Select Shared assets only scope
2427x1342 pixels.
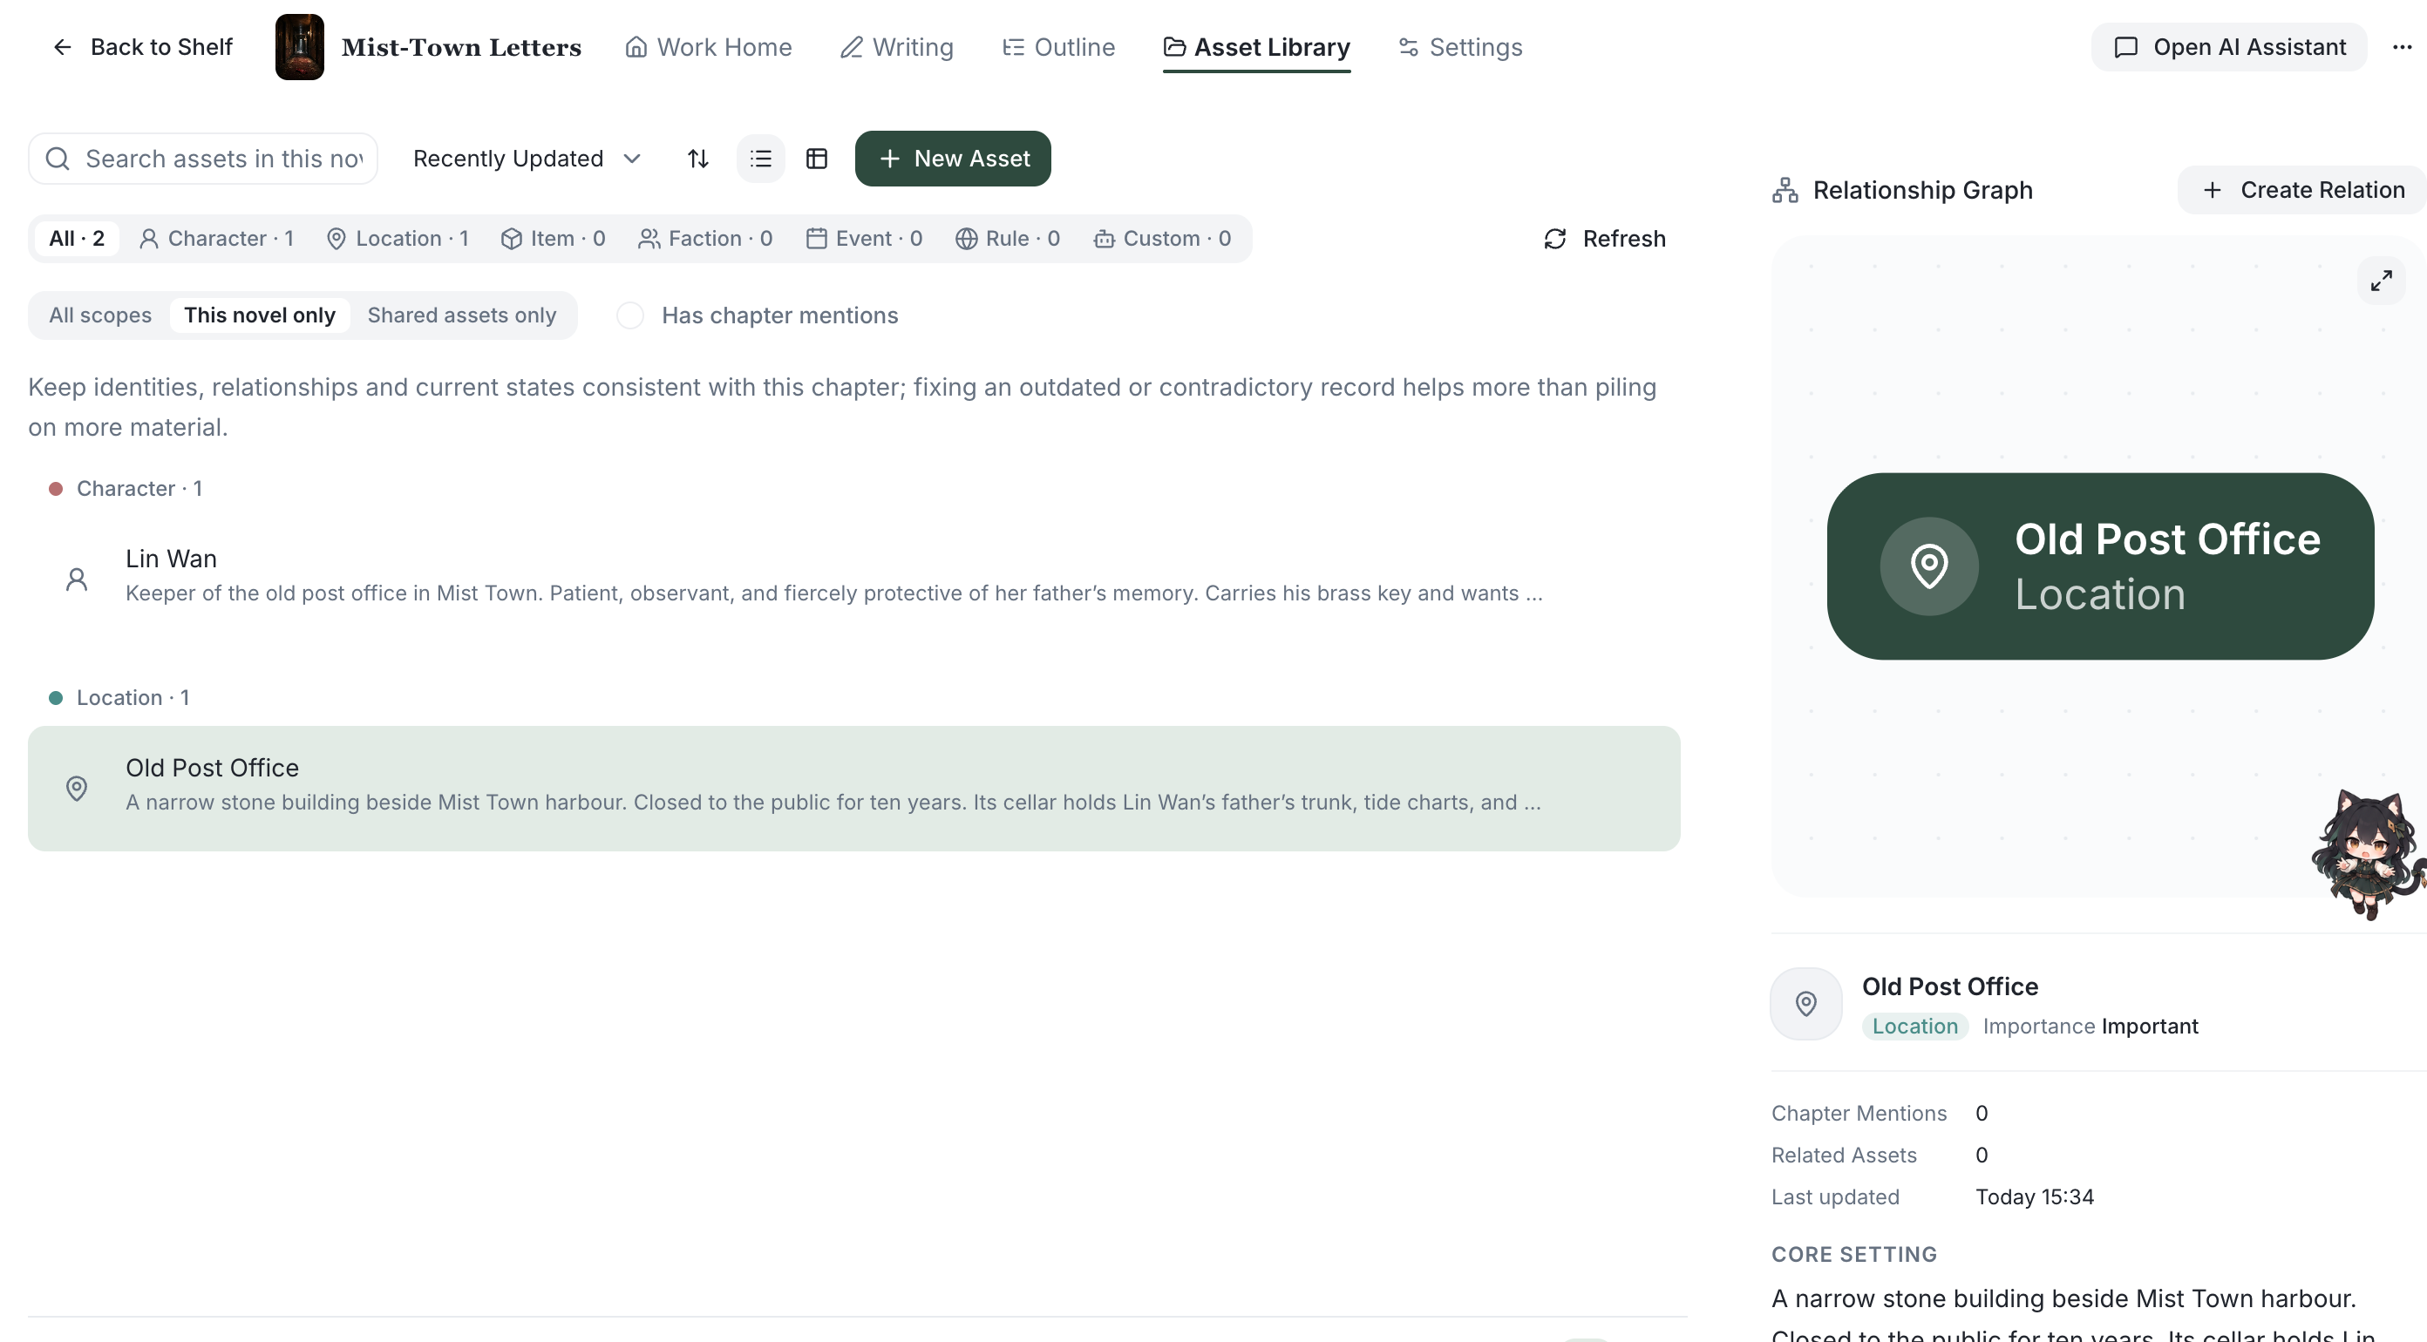462,315
